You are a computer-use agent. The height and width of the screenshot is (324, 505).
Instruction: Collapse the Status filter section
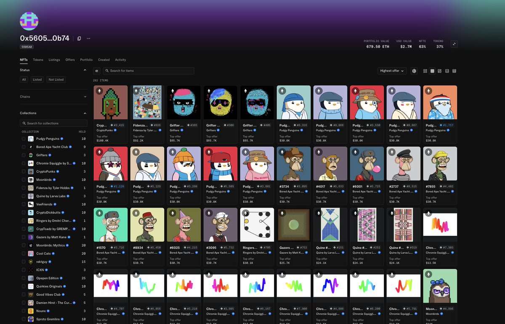[85, 70]
